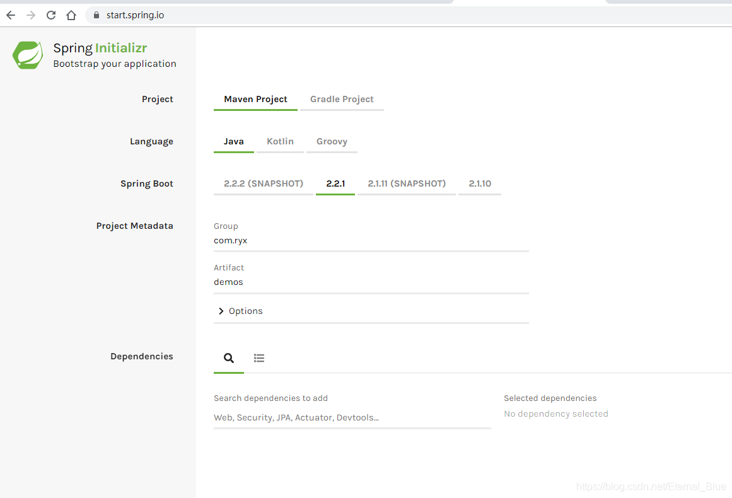Click the Spring leaf logo
Image resolution: width=732 pixels, height=498 pixels.
[x=28, y=55]
